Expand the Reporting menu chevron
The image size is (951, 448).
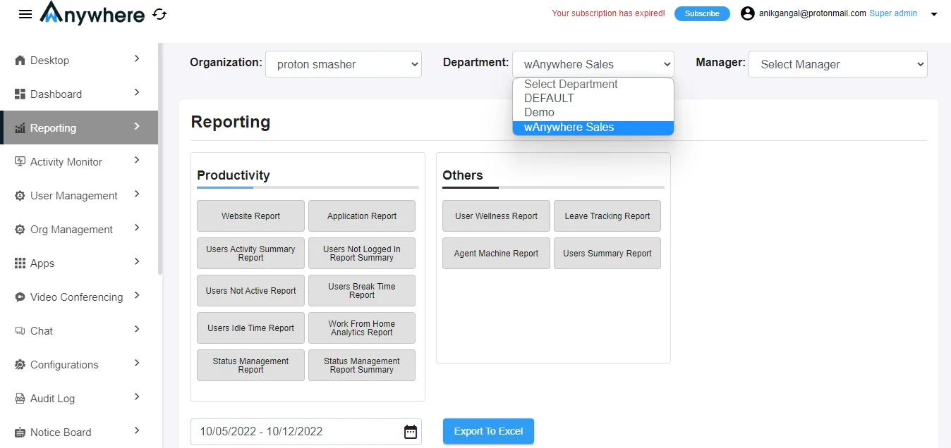[137, 127]
